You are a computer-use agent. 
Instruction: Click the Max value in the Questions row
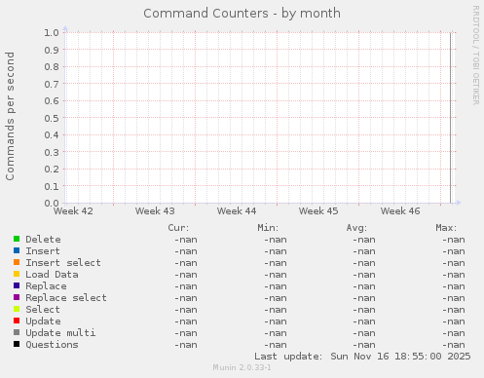pyautogui.click(x=454, y=345)
